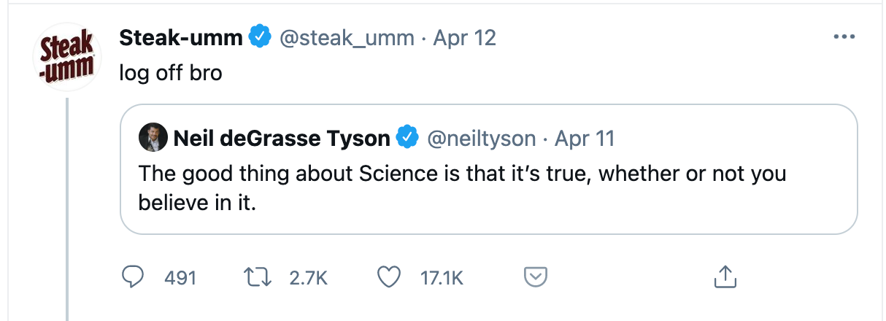This screenshot has width=886, height=321.
Task: Open the Steak-umm display name link
Action: (x=180, y=37)
